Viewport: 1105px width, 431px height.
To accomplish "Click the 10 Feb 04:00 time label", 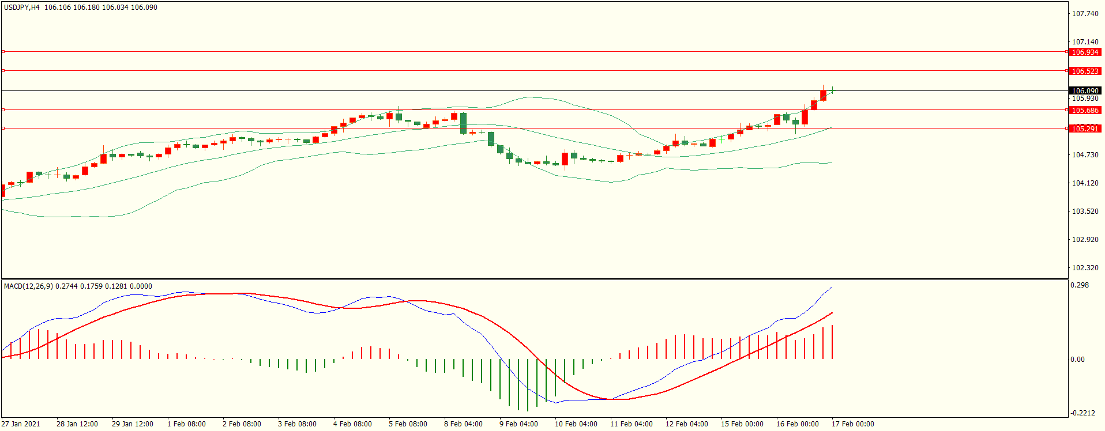I will pos(576,424).
